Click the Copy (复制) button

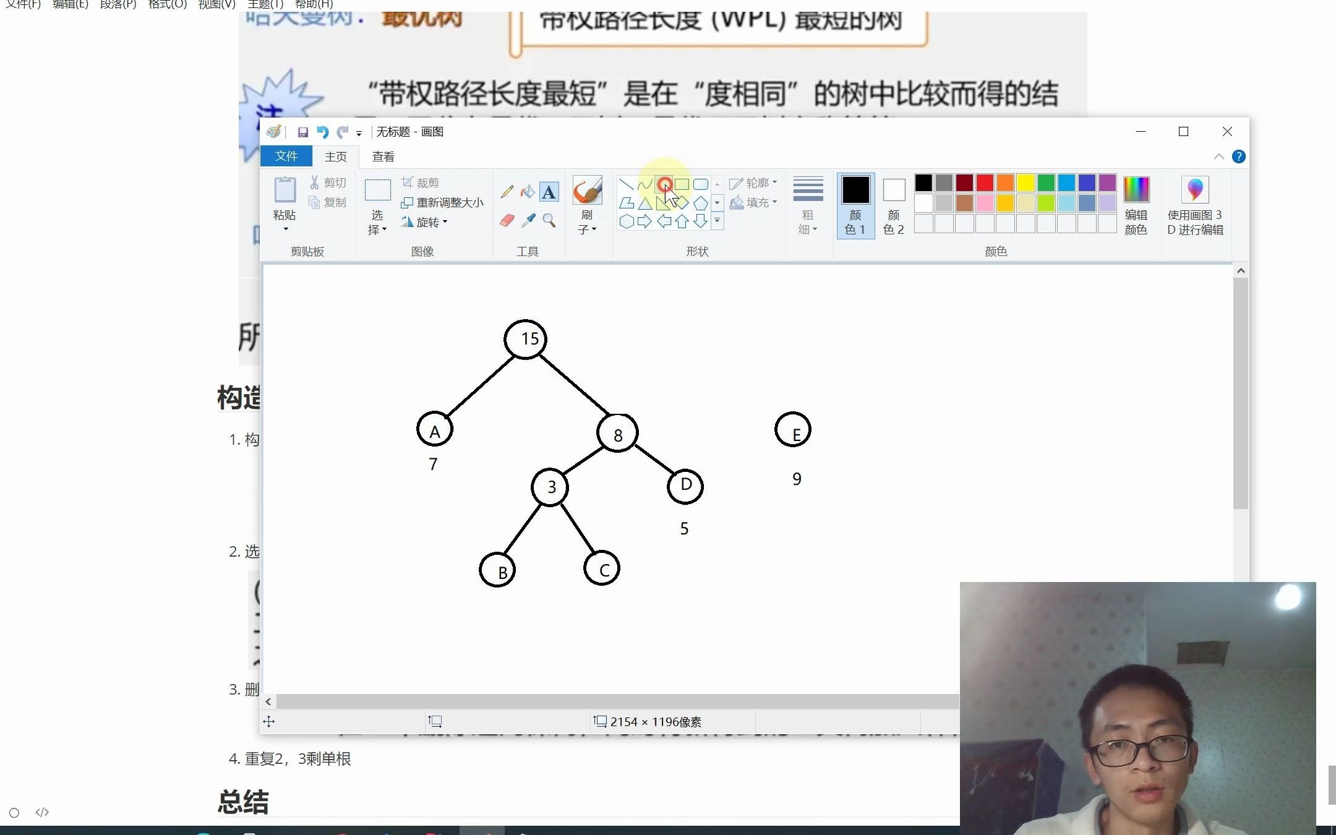coord(328,202)
